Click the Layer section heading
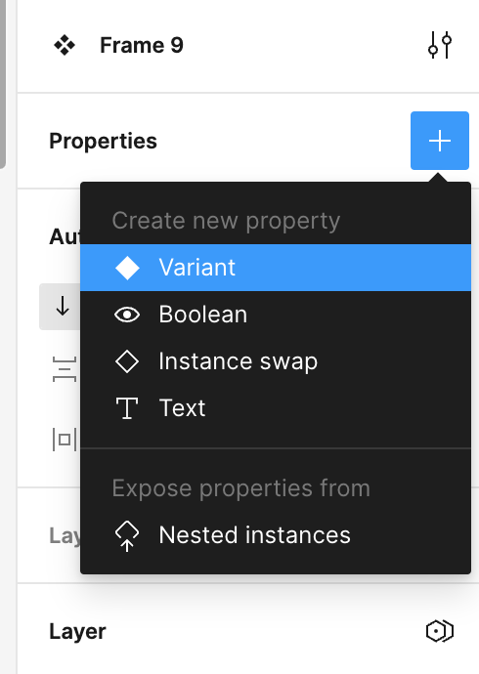479x674 pixels. pyautogui.click(x=77, y=631)
